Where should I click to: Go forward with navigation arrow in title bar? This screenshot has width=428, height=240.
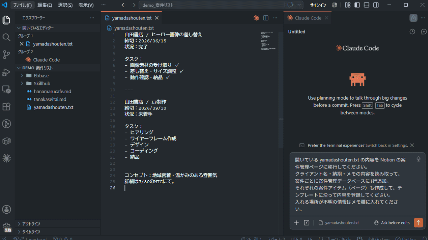(133, 5)
